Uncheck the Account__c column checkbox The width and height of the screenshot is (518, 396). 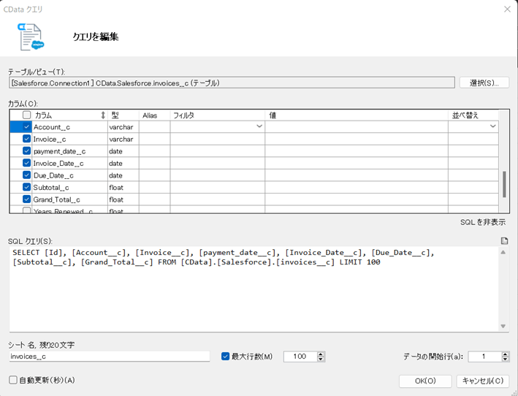[27, 126]
